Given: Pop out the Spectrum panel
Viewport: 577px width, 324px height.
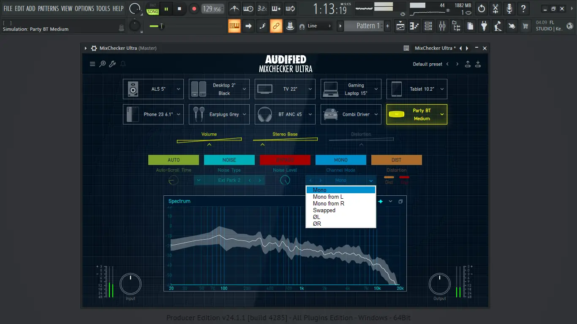Looking at the screenshot, I should click(x=401, y=202).
